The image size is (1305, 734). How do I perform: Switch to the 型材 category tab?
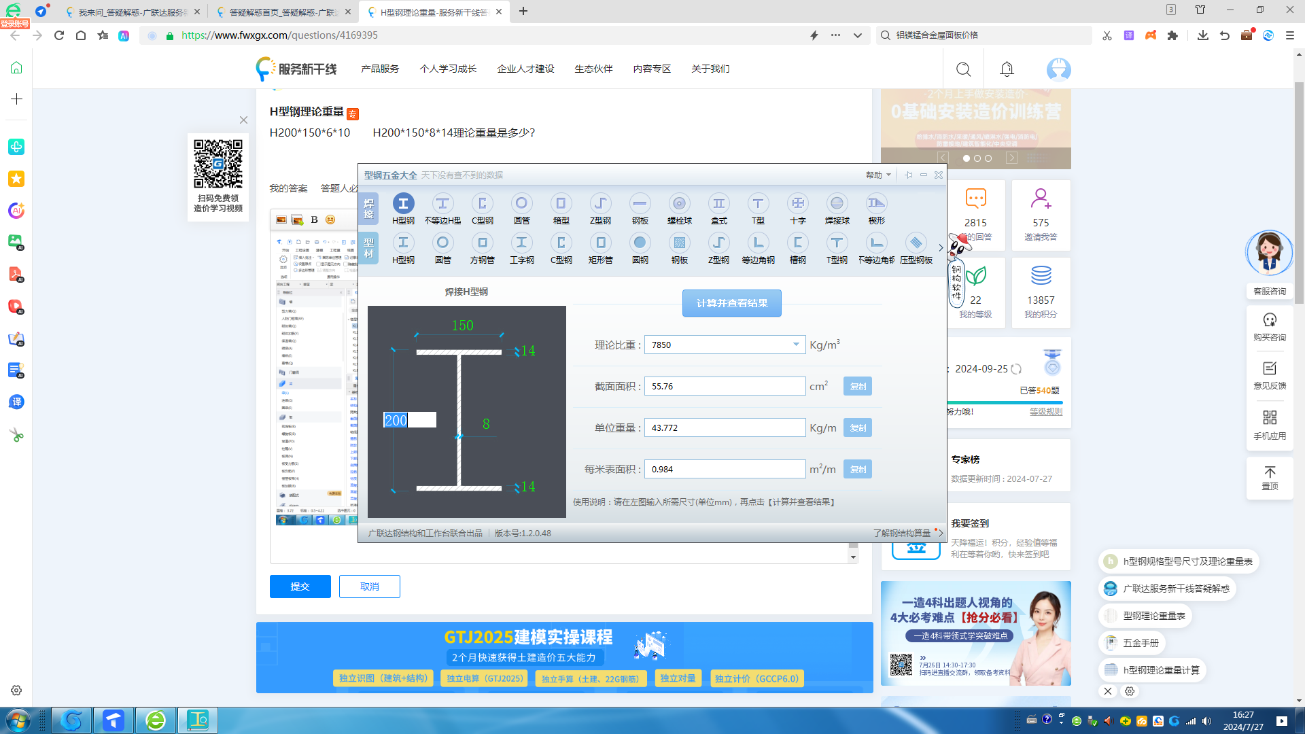point(368,248)
